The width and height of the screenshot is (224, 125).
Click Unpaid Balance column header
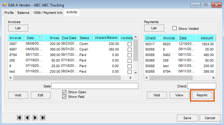(x=106, y=38)
